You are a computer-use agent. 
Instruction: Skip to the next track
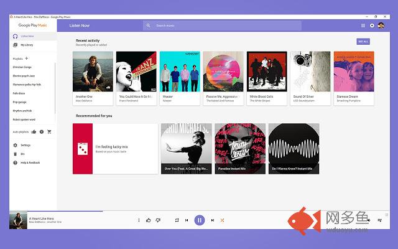click(x=213, y=220)
